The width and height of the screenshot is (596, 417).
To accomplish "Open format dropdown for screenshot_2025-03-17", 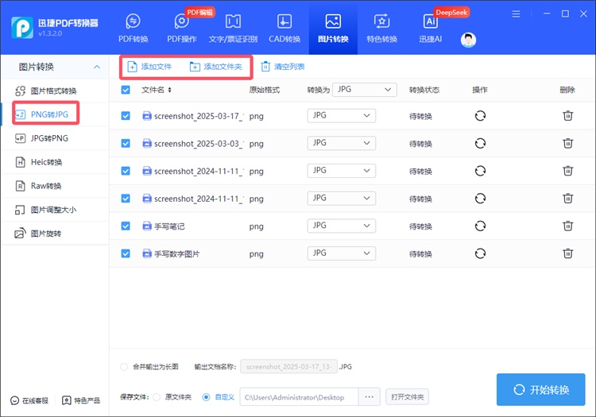I will click(x=342, y=115).
